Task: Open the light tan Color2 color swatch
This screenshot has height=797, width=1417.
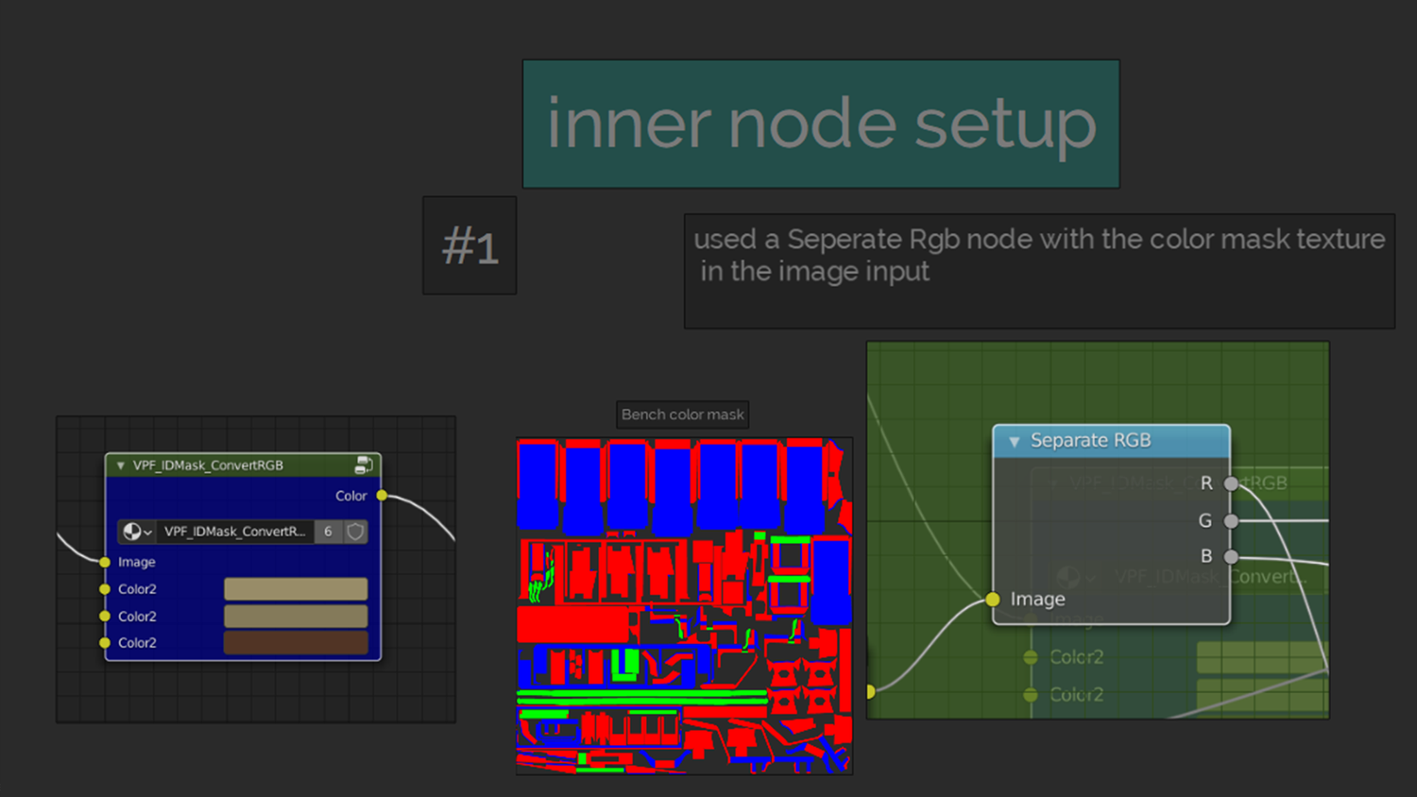Action: point(296,589)
